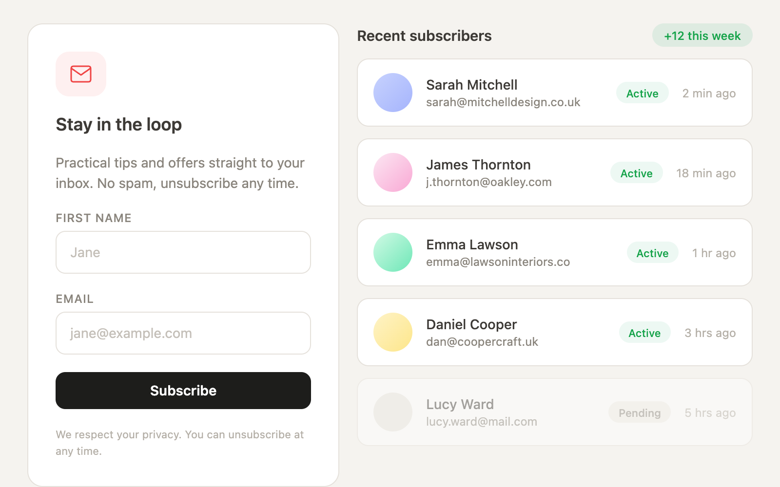Click the 3 hrs ago timestamp
The width and height of the screenshot is (780, 487).
click(x=710, y=333)
